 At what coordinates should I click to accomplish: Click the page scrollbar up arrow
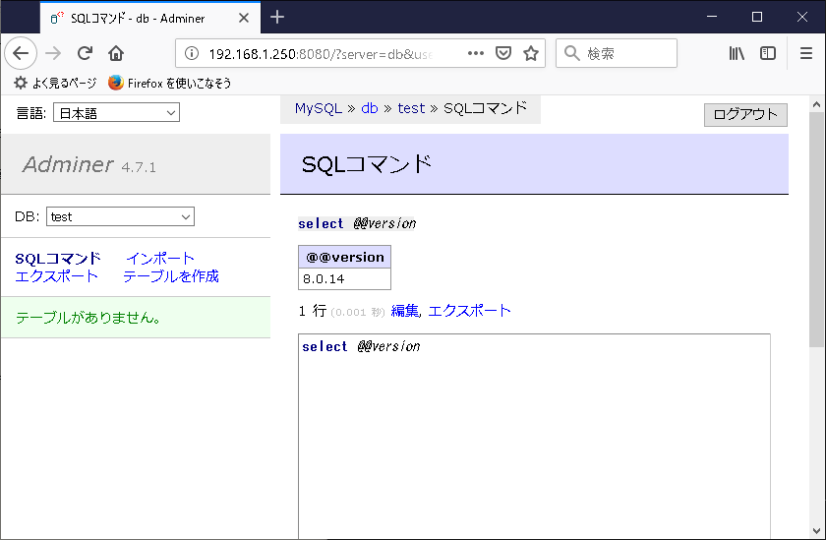[816, 104]
